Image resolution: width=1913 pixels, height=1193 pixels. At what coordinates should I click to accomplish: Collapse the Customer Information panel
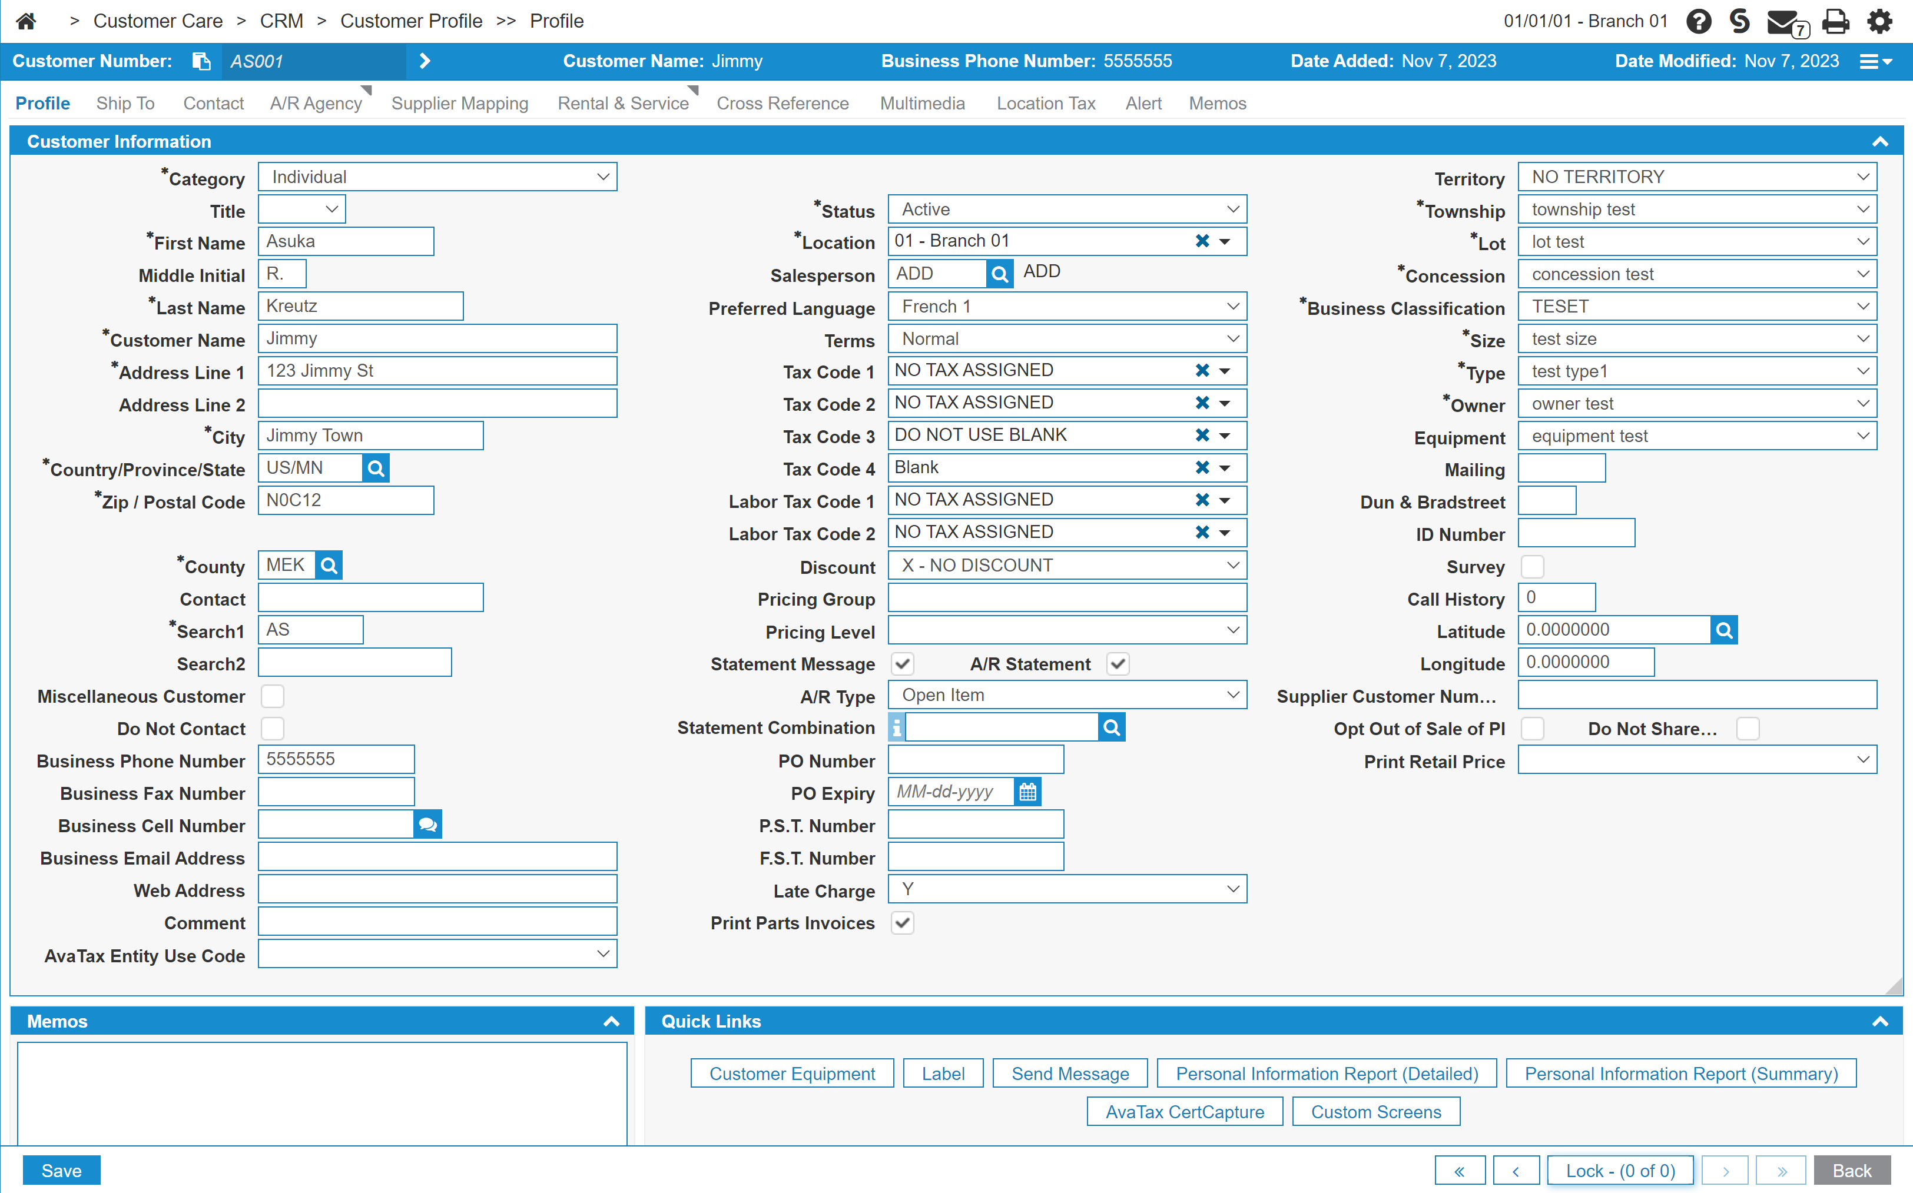click(1880, 142)
